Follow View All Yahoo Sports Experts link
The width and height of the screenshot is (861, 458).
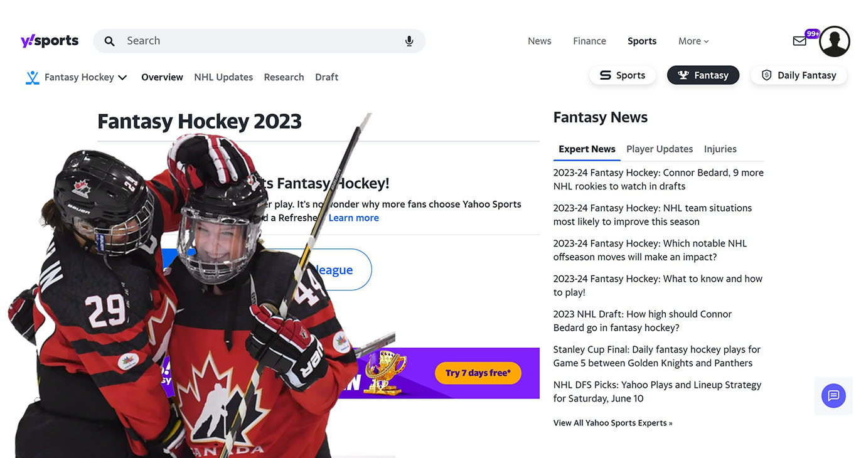point(612,423)
